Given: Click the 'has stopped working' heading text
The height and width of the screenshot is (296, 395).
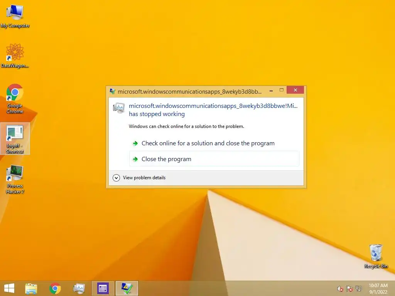Looking at the screenshot, I should [157, 114].
